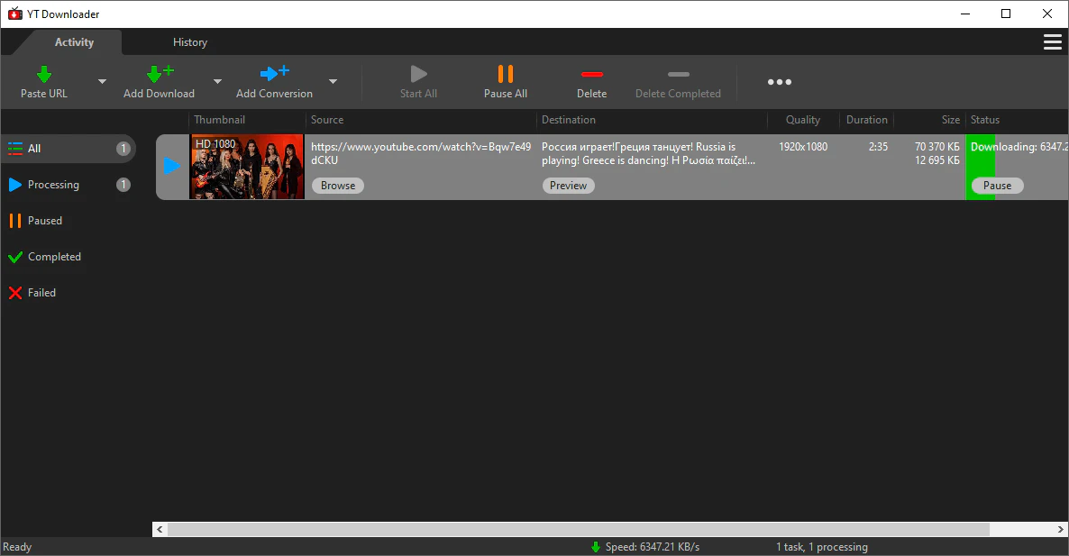Switch to the History tab
This screenshot has height=556, width=1069.
(190, 42)
